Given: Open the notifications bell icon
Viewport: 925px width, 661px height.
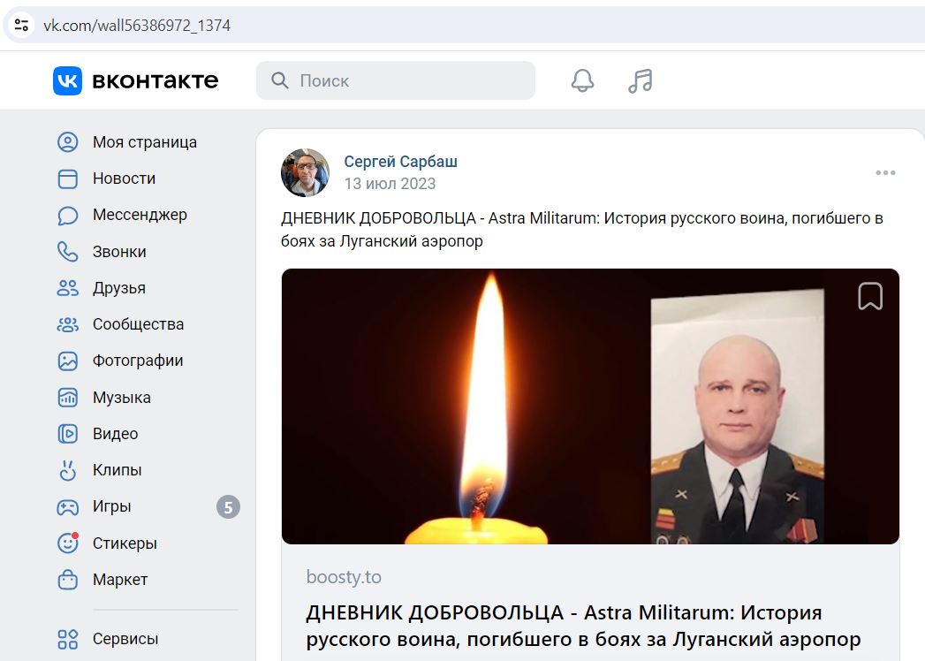Looking at the screenshot, I should tap(582, 80).
